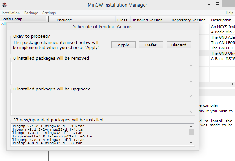Click the right scroll arrow of package table

coord(232,84)
